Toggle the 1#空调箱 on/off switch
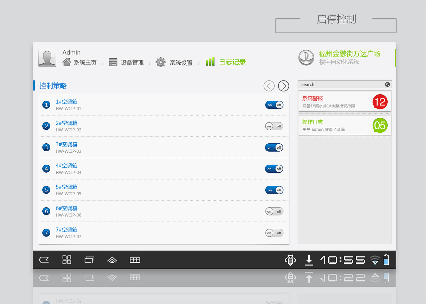Viewport: 426px width, 304px height. click(x=274, y=105)
